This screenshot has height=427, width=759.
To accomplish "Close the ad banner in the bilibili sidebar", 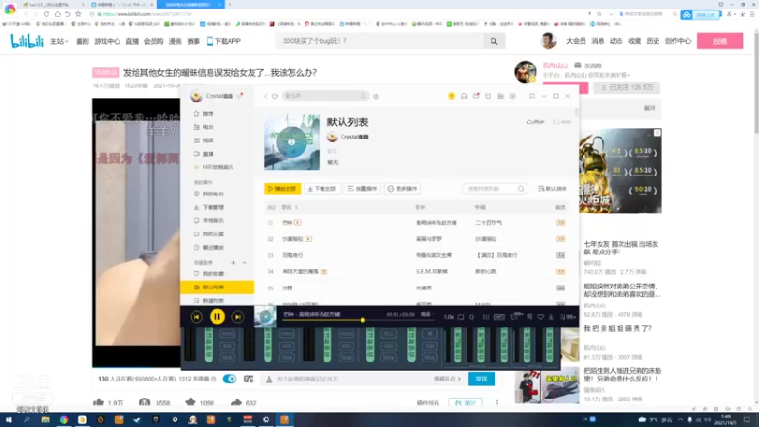I will pyautogui.click(x=657, y=133).
